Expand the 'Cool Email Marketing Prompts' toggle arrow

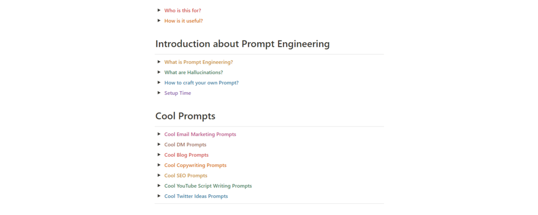(x=159, y=134)
